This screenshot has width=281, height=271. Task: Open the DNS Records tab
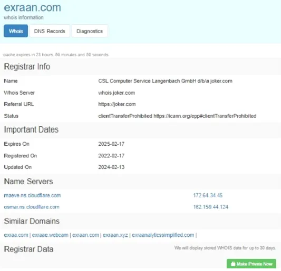pyautogui.click(x=50, y=31)
